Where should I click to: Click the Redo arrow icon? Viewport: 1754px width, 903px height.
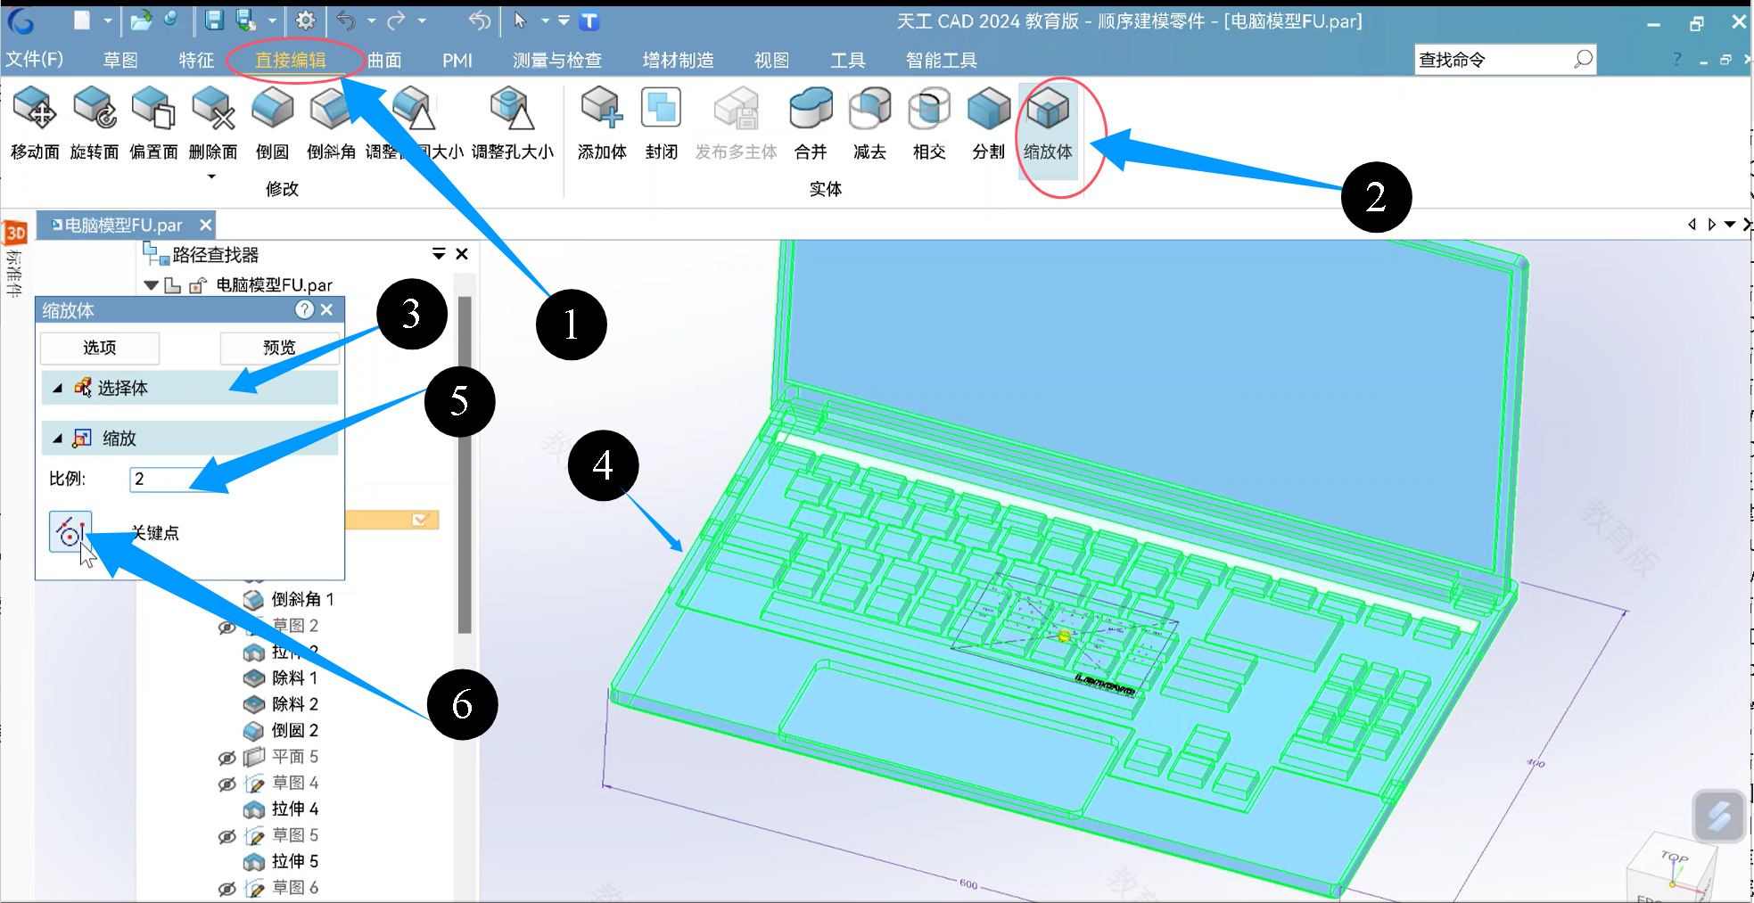tap(397, 20)
